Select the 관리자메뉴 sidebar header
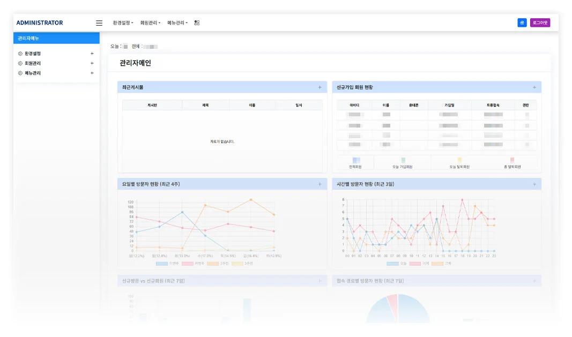 (x=56, y=38)
